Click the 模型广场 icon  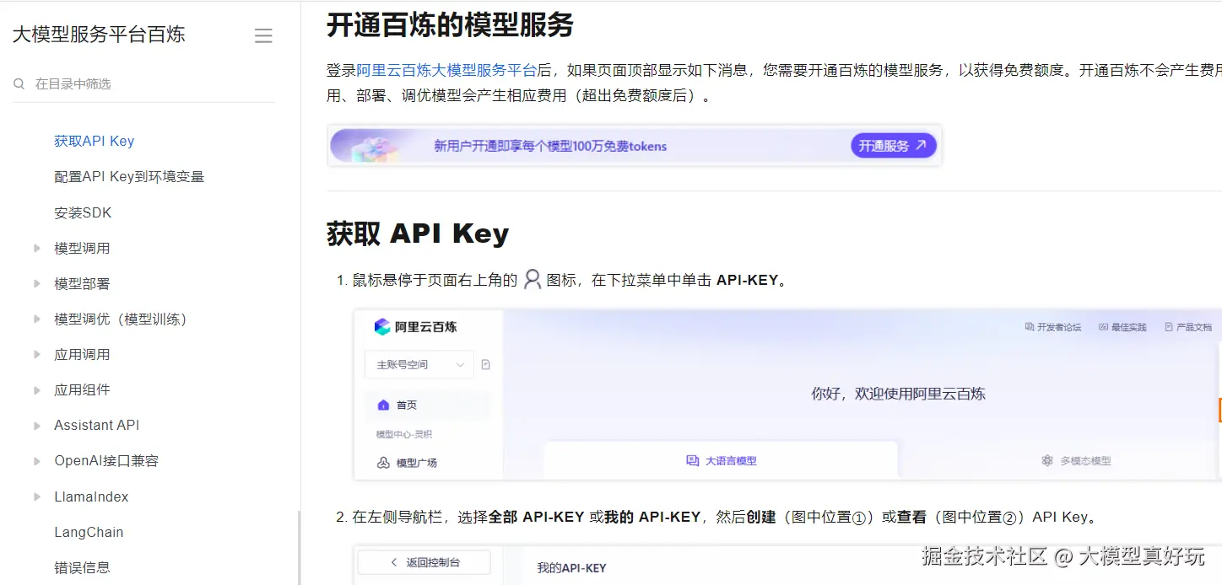pos(383,463)
